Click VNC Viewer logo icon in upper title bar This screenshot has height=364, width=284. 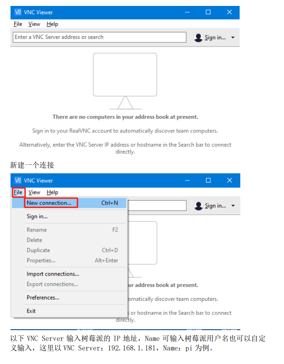18,12
